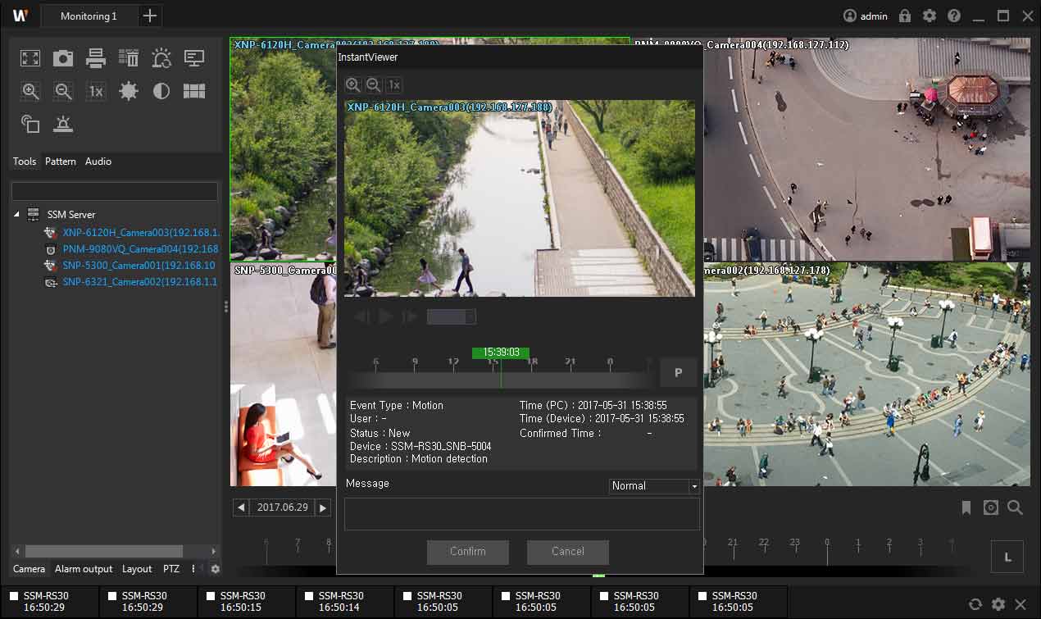Collapse the SSM Server tree node

16,214
